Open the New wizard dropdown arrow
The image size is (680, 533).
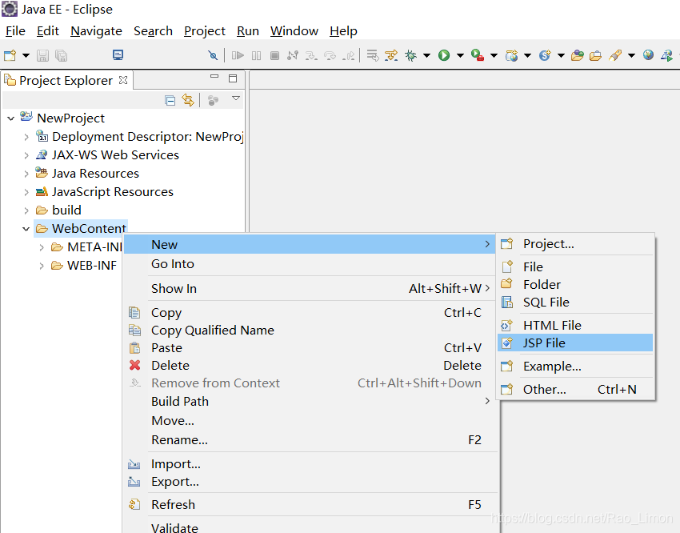point(26,55)
